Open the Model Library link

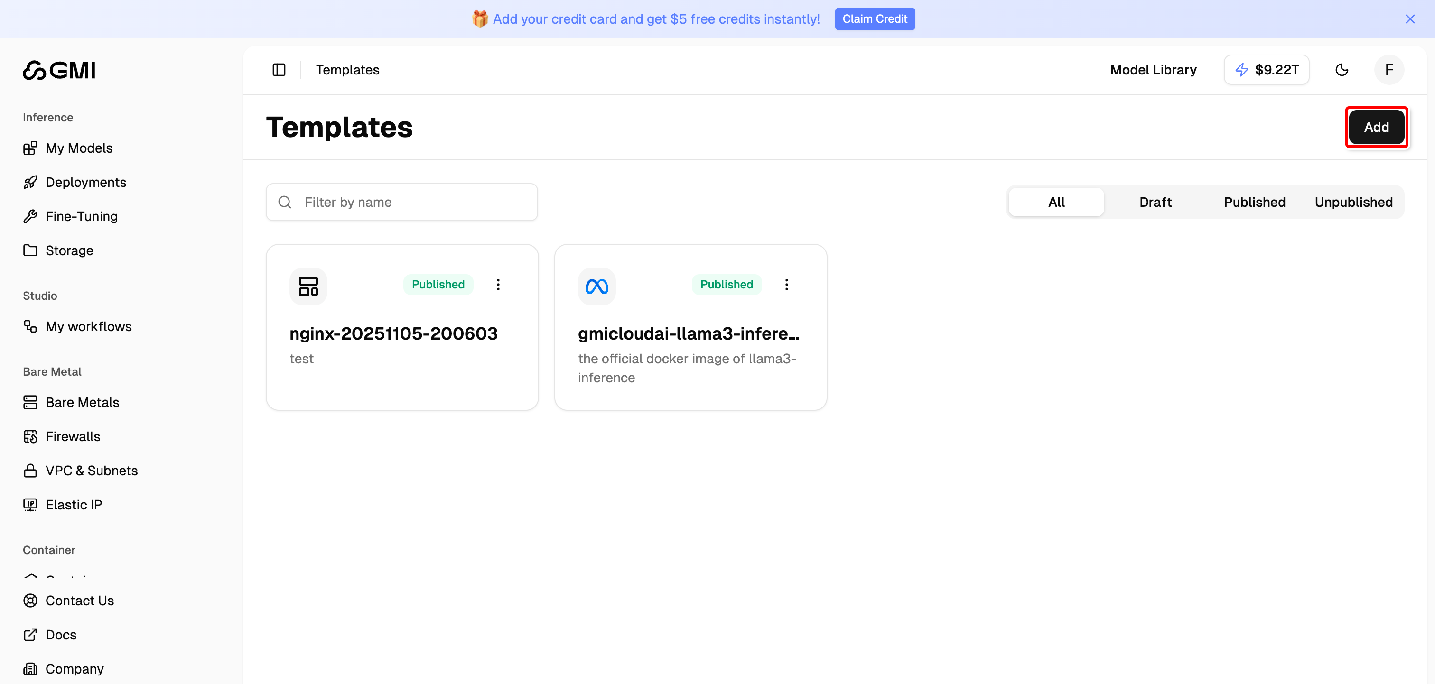(1153, 70)
